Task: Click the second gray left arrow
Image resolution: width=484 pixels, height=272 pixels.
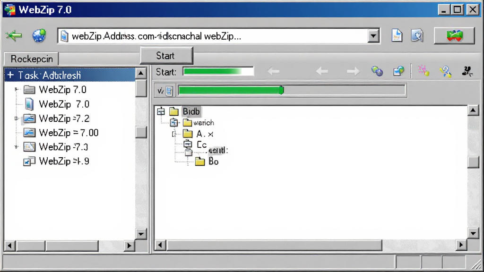Action: click(x=321, y=72)
